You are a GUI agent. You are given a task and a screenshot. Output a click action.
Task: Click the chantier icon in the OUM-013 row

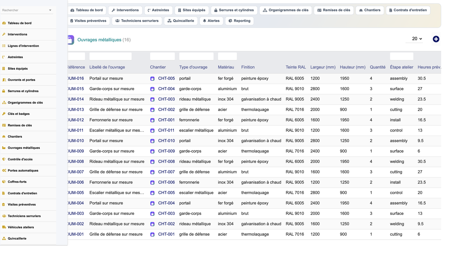(152, 110)
